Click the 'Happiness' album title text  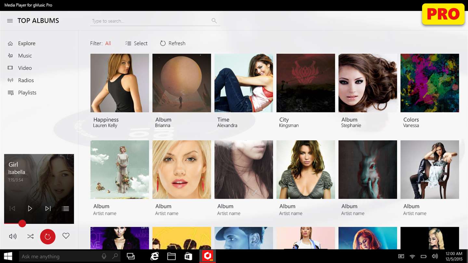[x=106, y=120]
